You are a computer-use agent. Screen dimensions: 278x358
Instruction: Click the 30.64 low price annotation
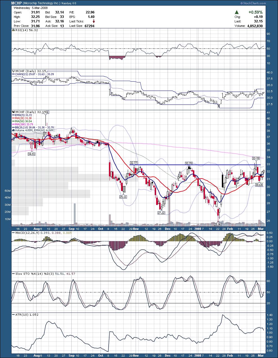[x=259, y=185]
